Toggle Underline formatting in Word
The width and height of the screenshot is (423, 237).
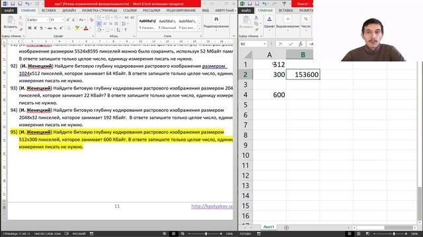point(41,28)
